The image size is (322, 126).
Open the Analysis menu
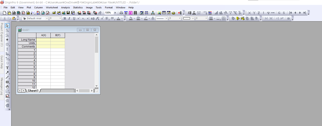(65, 8)
